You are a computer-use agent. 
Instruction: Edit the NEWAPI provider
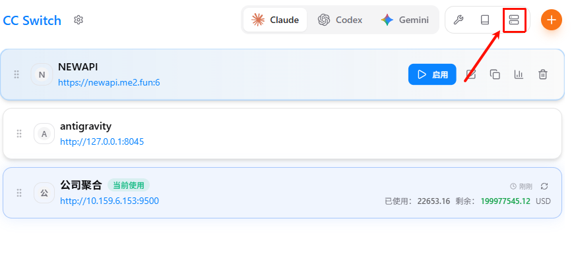(x=472, y=74)
